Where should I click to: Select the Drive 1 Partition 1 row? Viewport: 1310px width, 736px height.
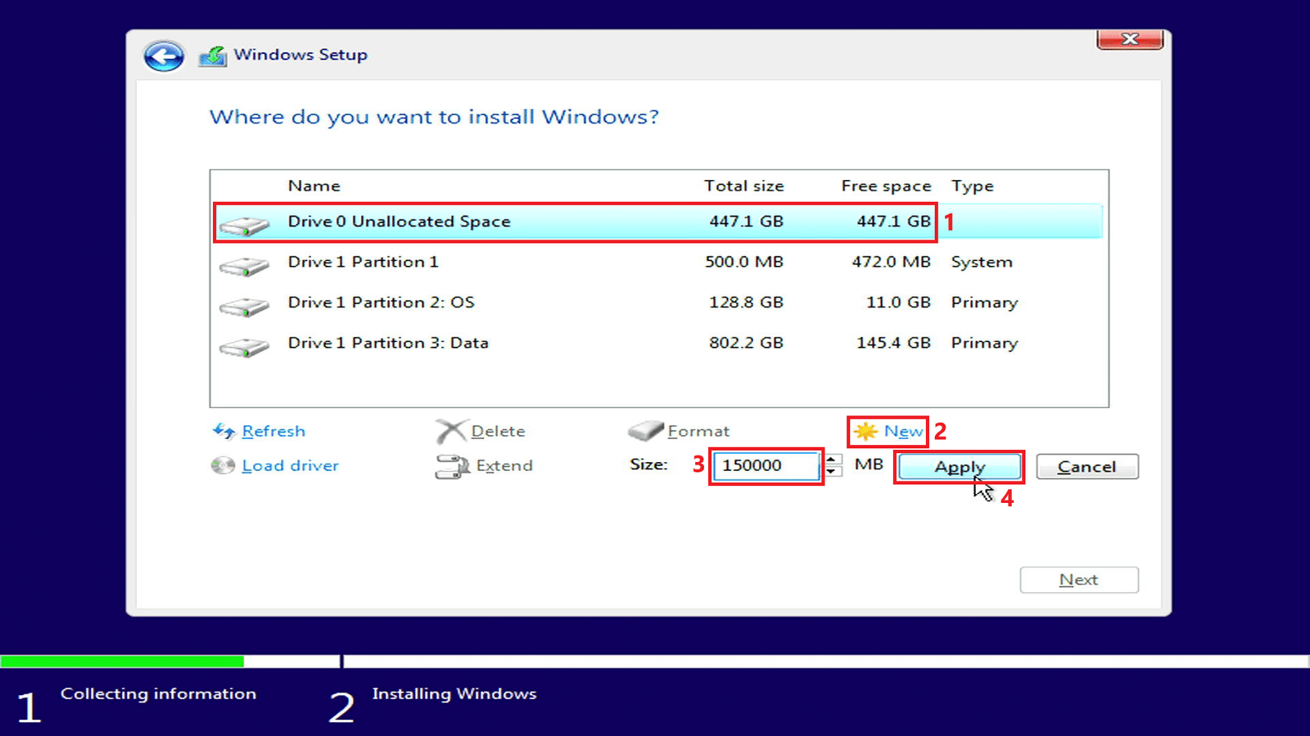point(657,263)
